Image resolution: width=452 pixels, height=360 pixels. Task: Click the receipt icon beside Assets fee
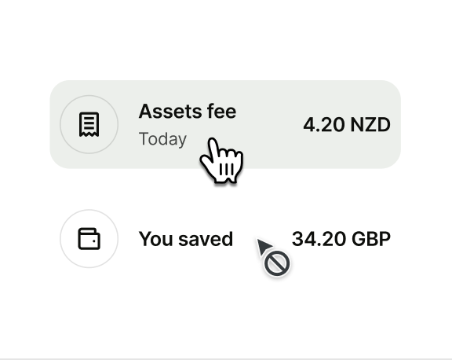(x=89, y=124)
